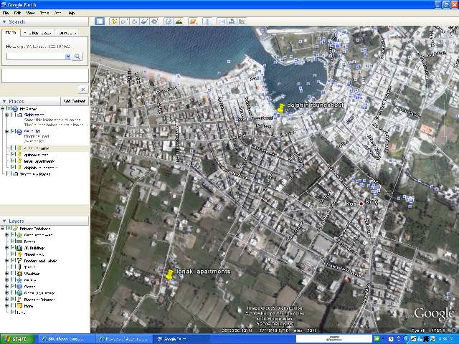459x344 pixels.
Task: Collapse the Primary Database tree node
Action: 2,228
